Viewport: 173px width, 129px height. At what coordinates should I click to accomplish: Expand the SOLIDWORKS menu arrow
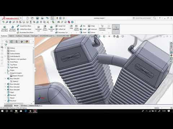coord(21,18)
